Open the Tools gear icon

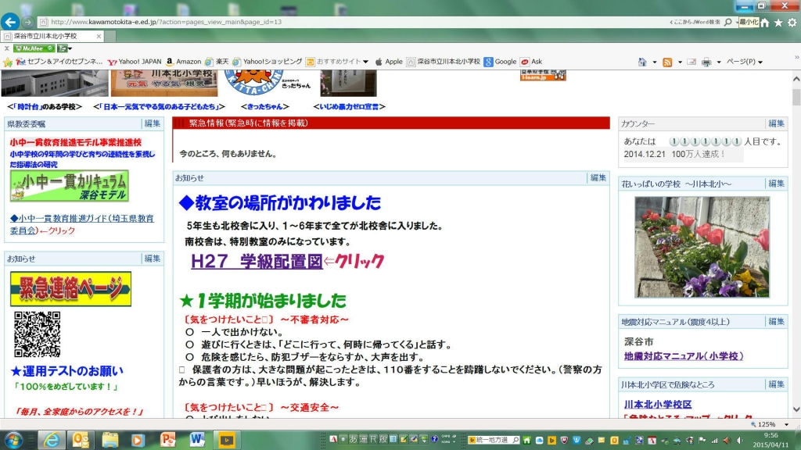pos(792,23)
